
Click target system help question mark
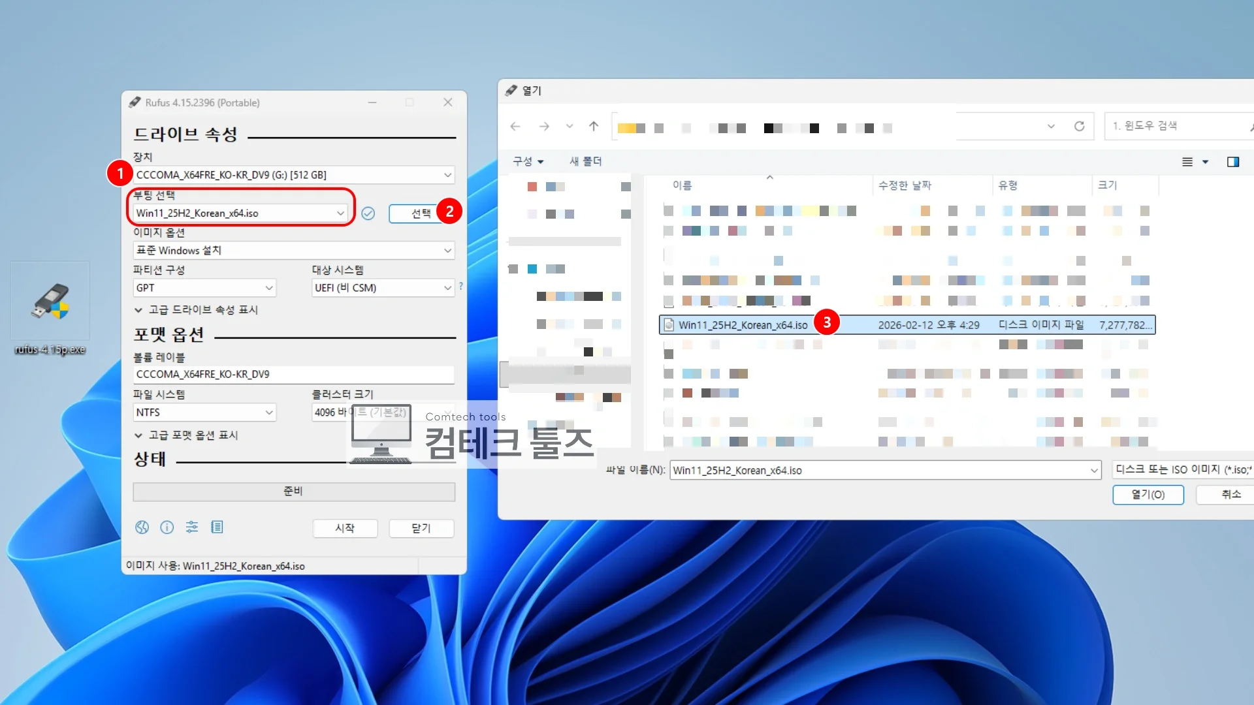(x=461, y=286)
